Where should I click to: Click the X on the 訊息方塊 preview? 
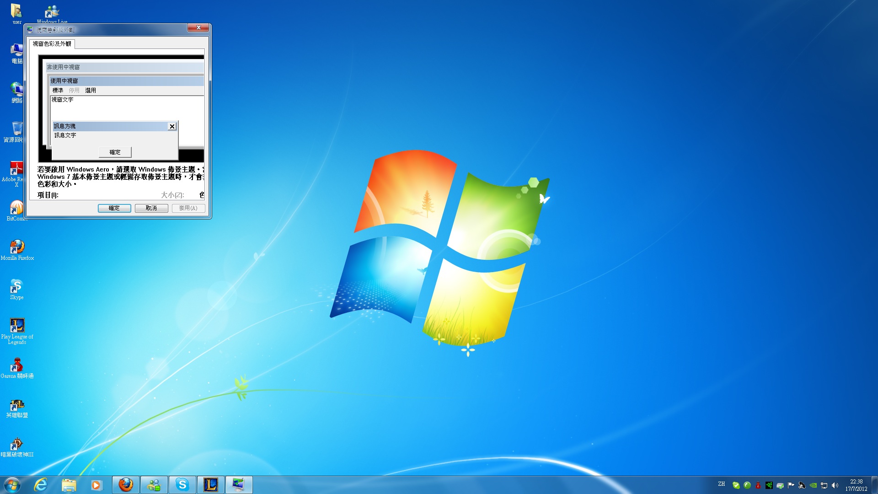click(x=172, y=127)
